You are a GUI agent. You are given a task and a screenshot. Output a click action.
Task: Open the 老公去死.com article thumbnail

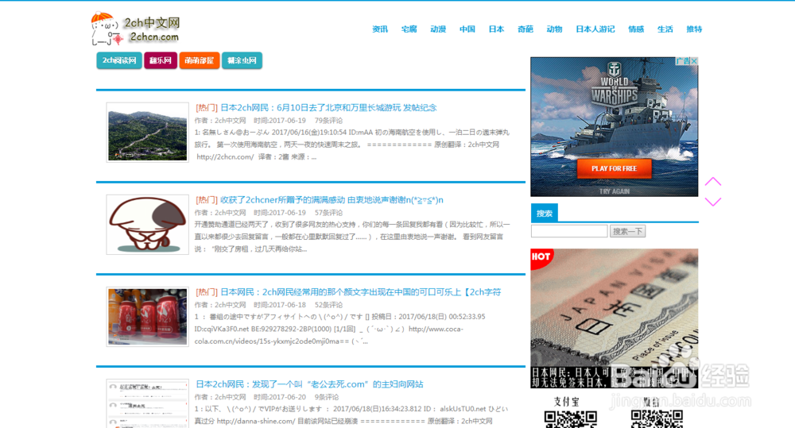[148, 403]
